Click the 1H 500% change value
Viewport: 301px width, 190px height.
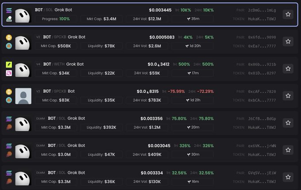tap(184, 65)
